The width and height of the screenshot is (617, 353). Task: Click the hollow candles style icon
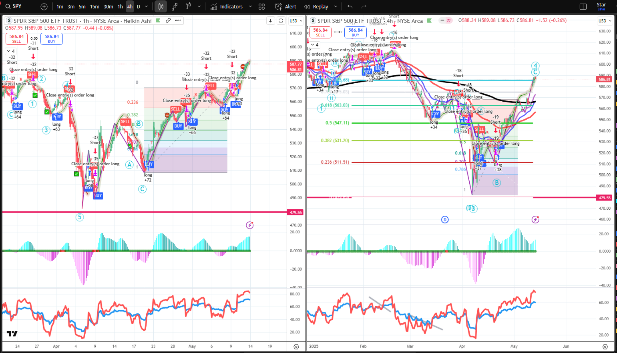click(x=188, y=7)
